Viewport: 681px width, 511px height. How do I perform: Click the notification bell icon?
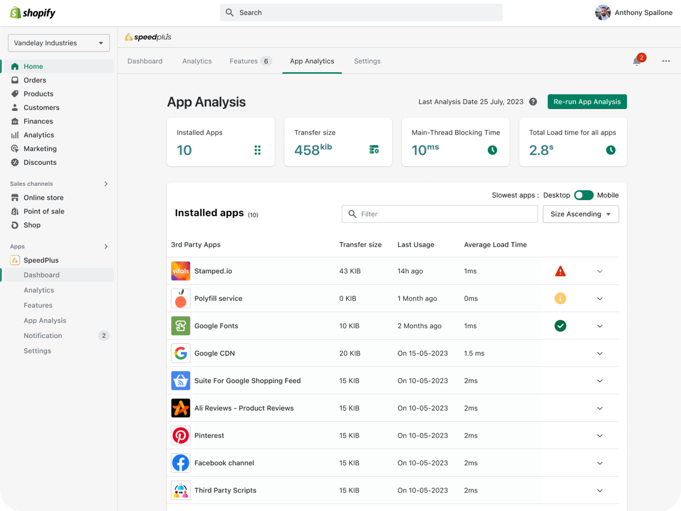pos(637,61)
